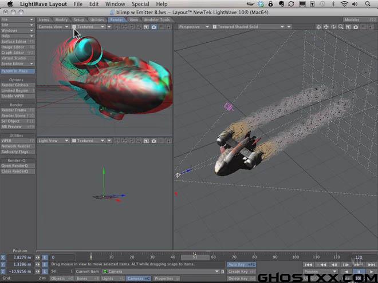Image resolution: width=378 pixels, height=283 pixels.
Task: Click the arrows icon next to Y position
Action: (38, 264)
